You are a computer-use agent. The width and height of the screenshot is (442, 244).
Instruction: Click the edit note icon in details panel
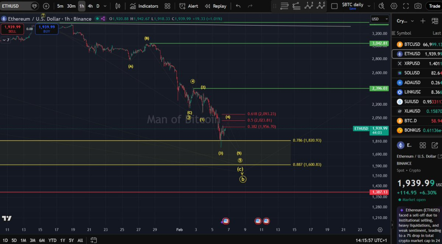435,145
